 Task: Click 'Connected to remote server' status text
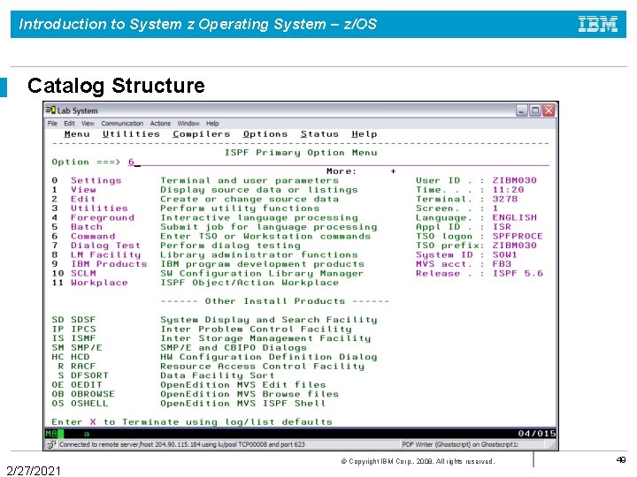point(181,444)
